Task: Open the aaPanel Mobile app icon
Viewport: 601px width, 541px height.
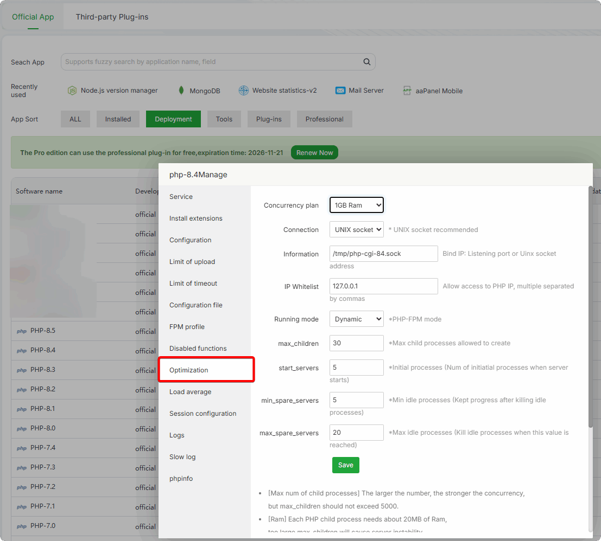Action: tap(407, 91)
